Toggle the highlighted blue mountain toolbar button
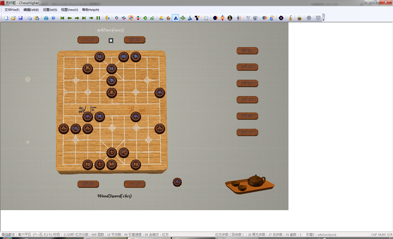The image size is (393, 239). pyautogui.click(x=175, y=18)
